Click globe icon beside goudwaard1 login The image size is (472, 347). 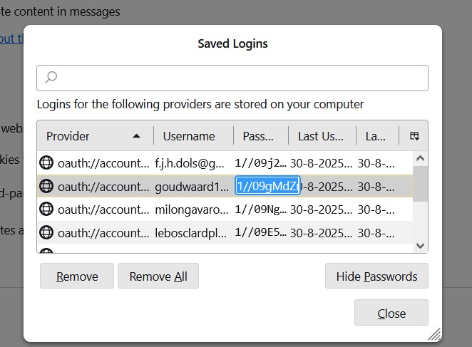(x=46, y=186)
